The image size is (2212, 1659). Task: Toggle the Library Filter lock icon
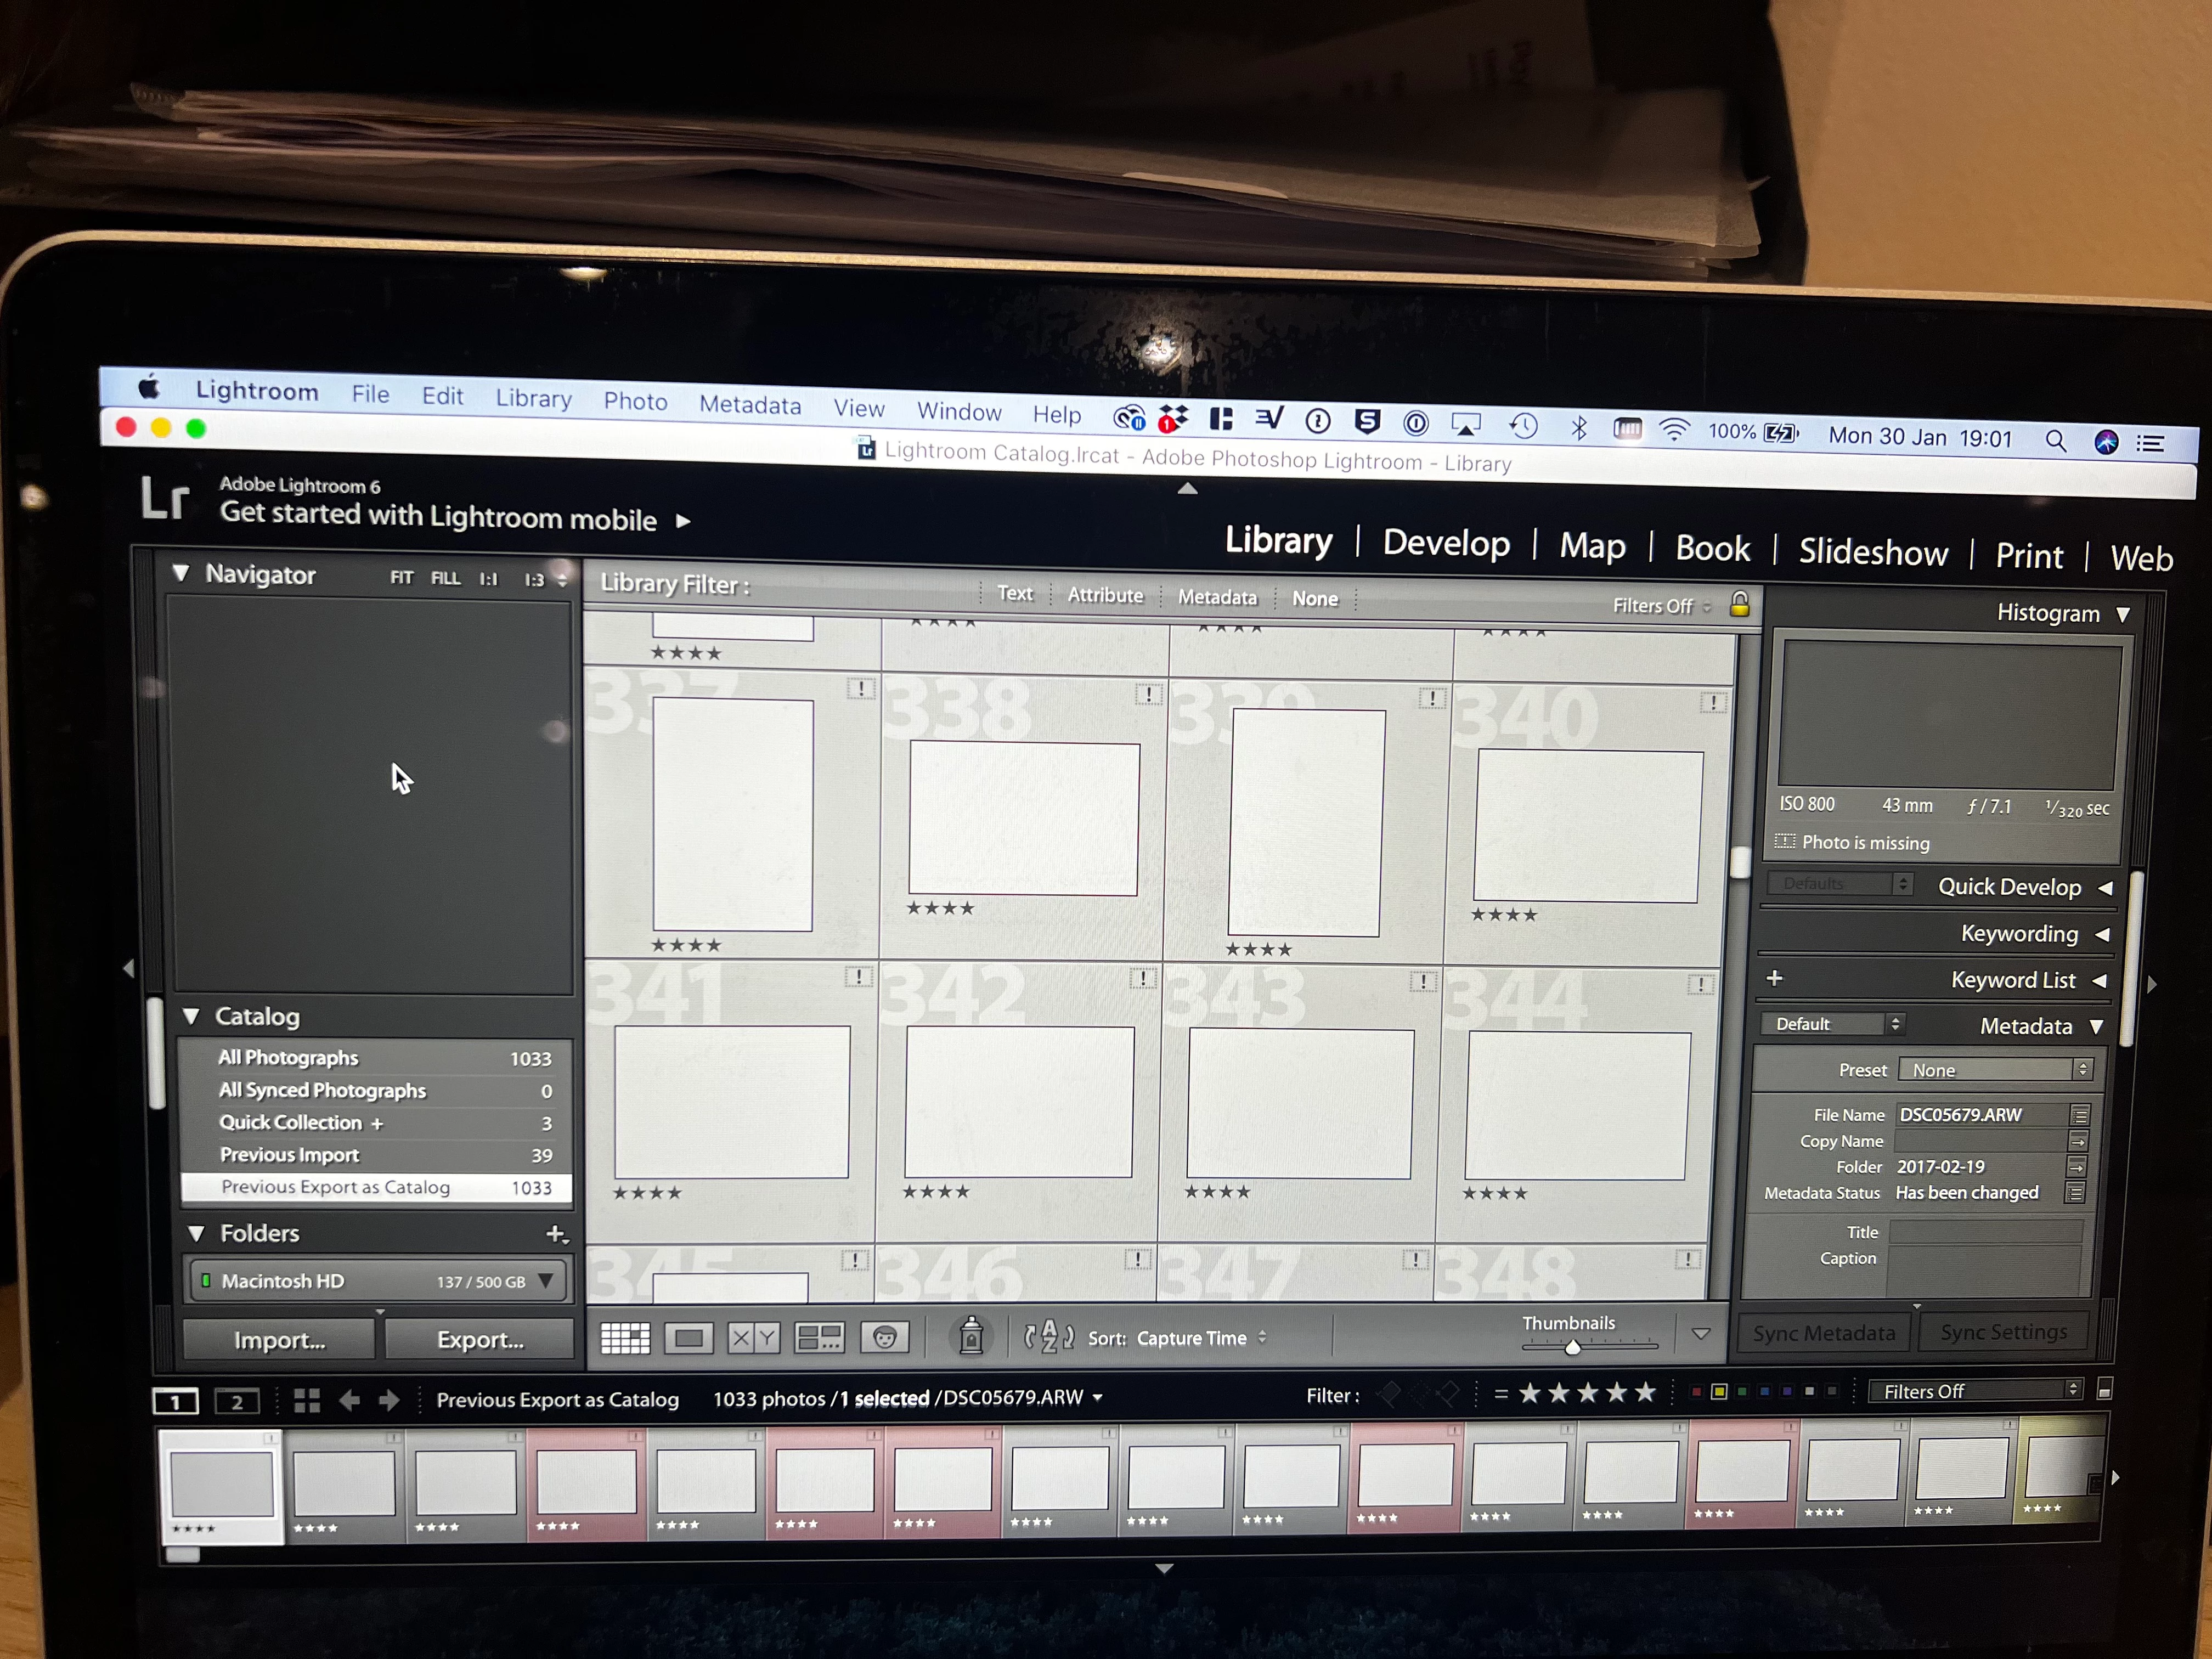1740,604
